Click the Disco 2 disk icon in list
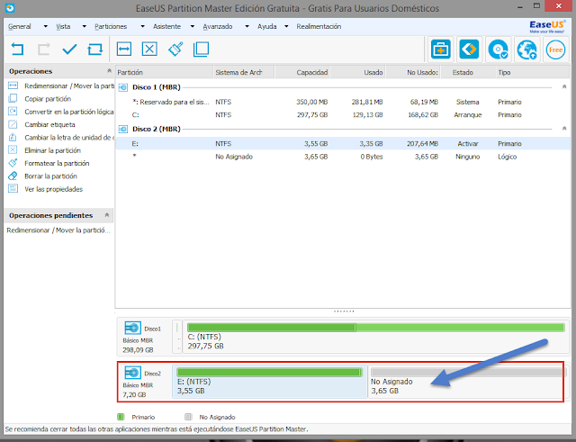The image size is (576, 442). point(123,129)
